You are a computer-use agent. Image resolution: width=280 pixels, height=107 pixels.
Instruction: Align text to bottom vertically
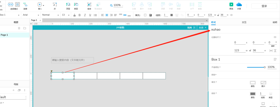click(x=129, y=16)
